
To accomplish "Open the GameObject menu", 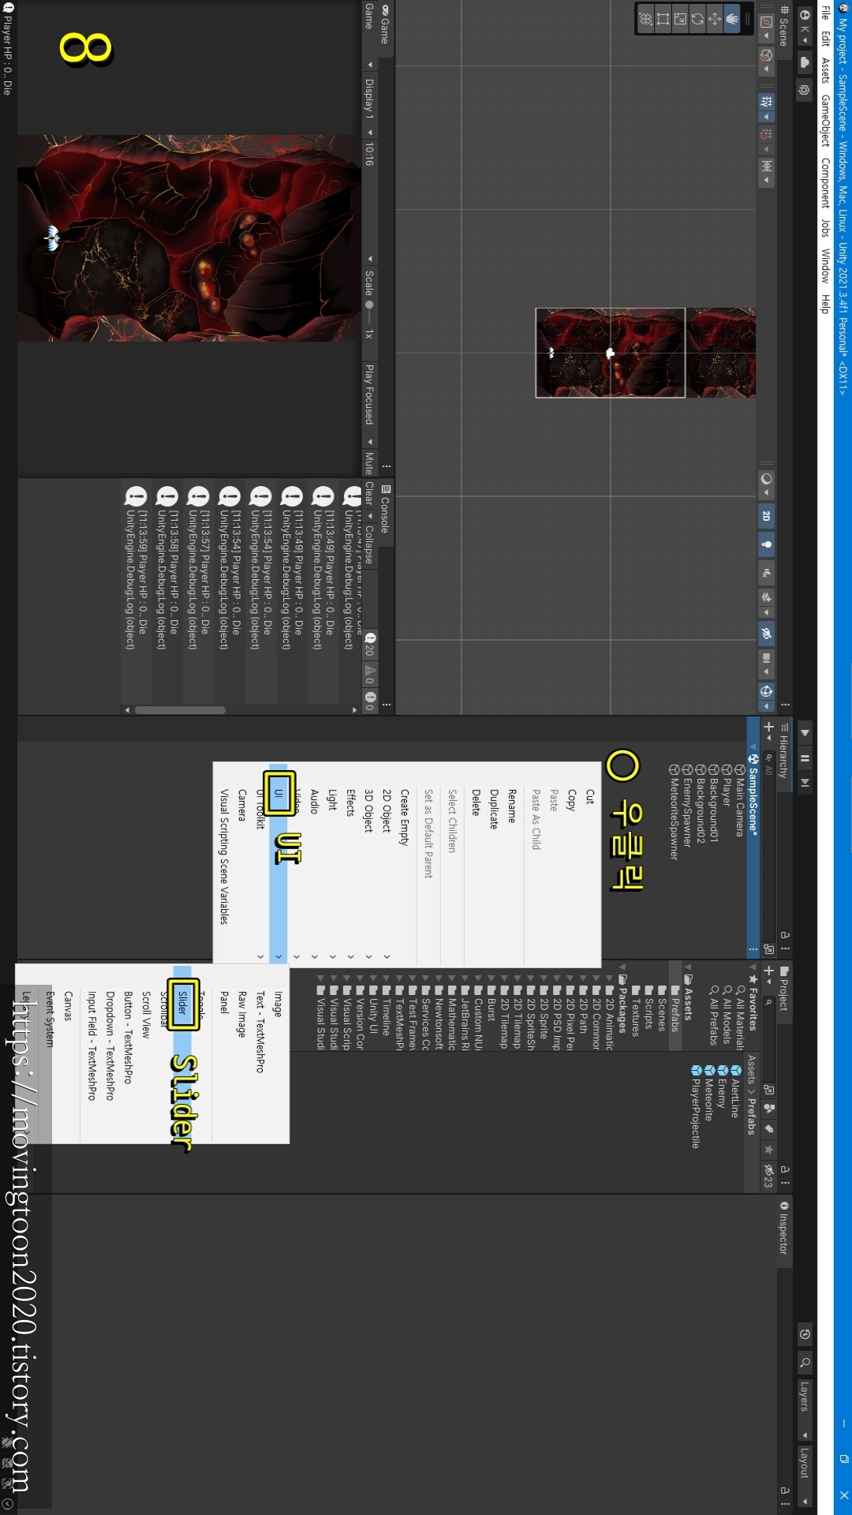I will 825,121.
